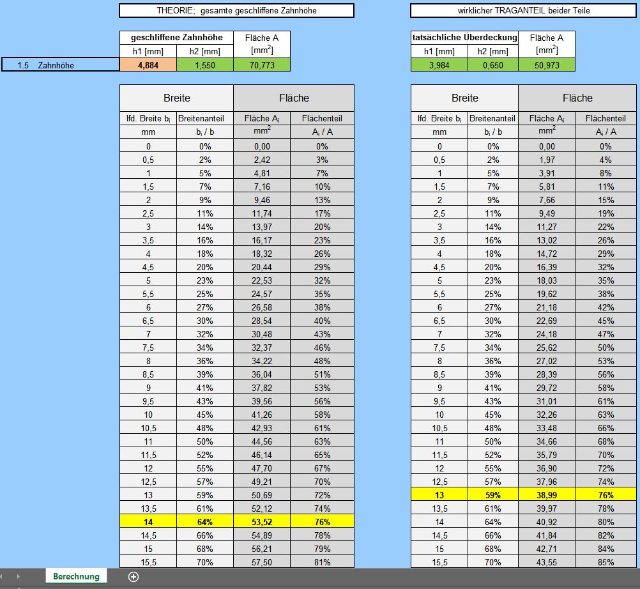Select actual Fläche value 40,92

[x=547, y=522]
